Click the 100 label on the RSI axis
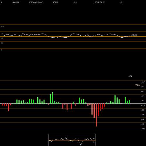Image resolution: width=146 pixels, height=146 pixels. coord(3,27)
